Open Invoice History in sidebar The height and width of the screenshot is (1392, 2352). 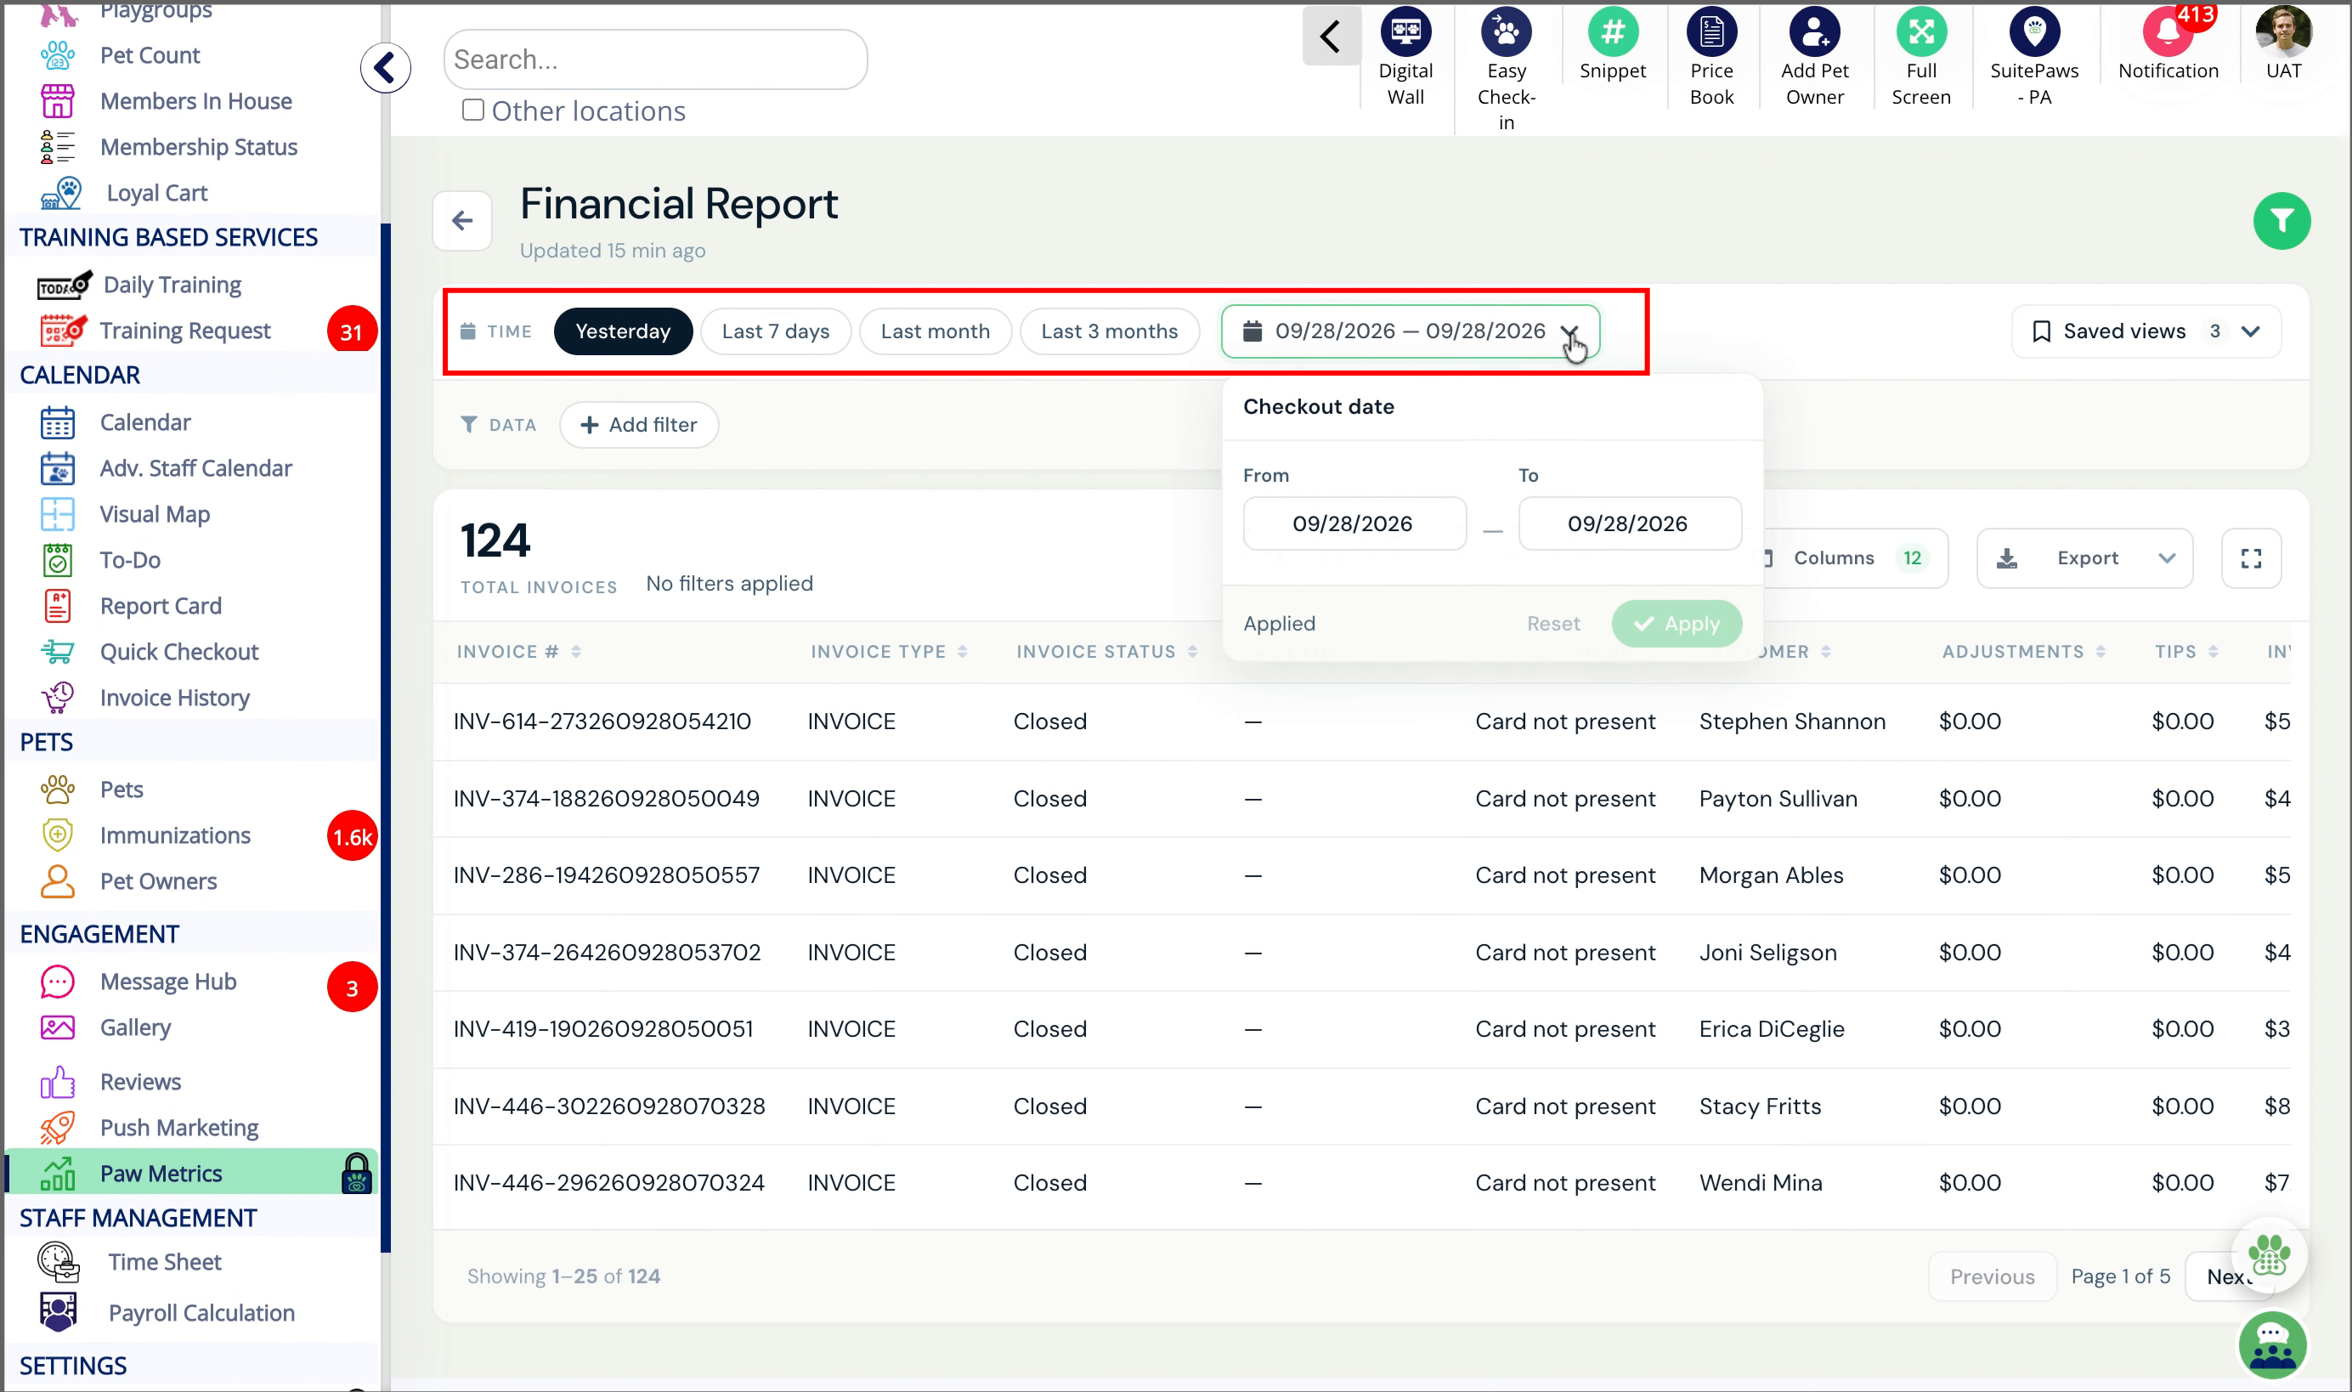(174, 698)
